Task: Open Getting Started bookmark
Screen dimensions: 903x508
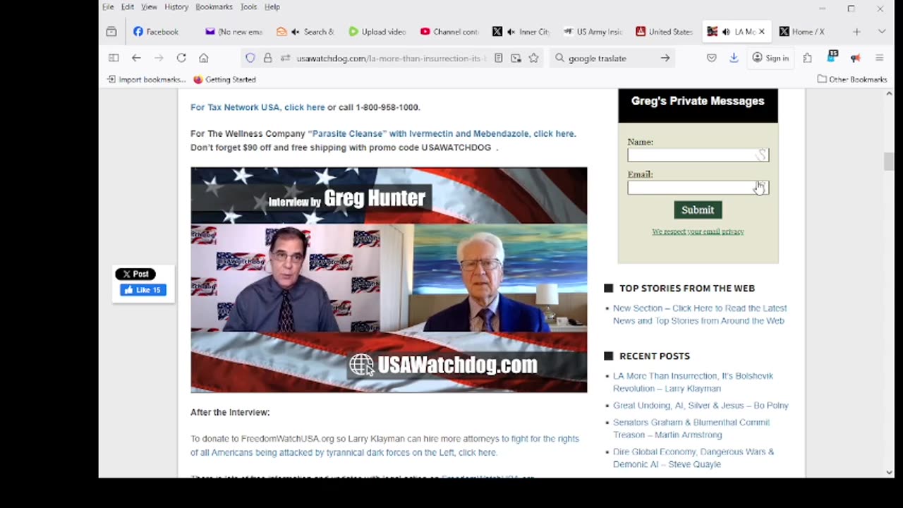Action: coord(224,80)
